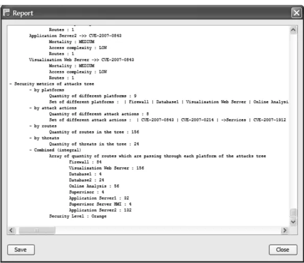Click 'Quantity of different attack actions : 8'
This screenshot has width=304, height=263.
[99, 114]
